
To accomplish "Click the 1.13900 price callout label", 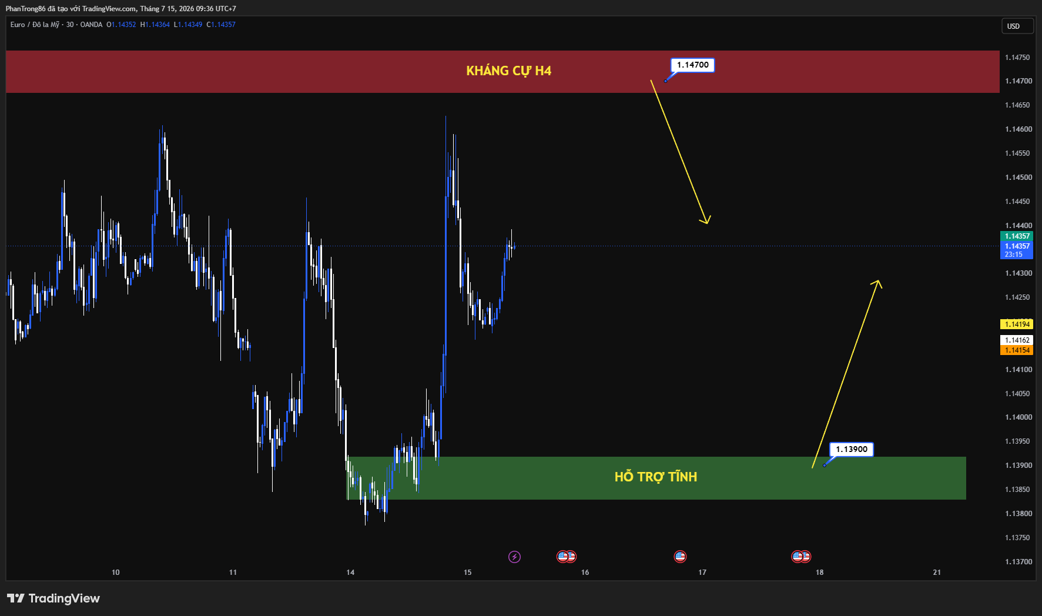I will coord(852,450).
